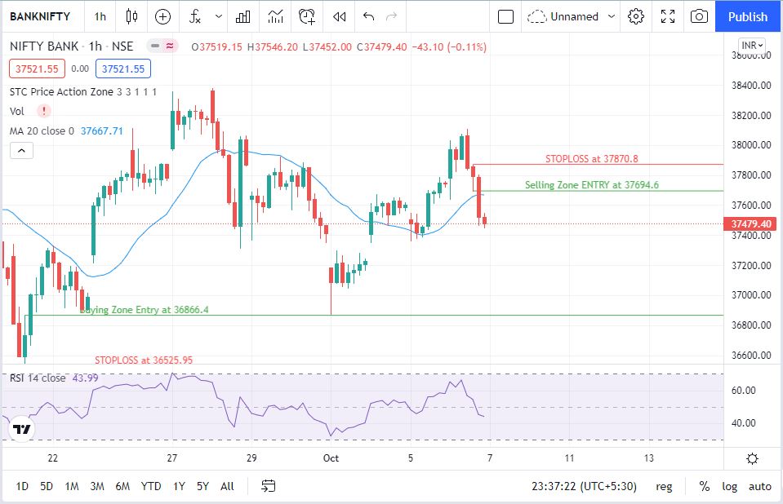The image size is (783, 504).
Task: Set date range to YTD
Action: pyautogui.click(x=151, y=486)
